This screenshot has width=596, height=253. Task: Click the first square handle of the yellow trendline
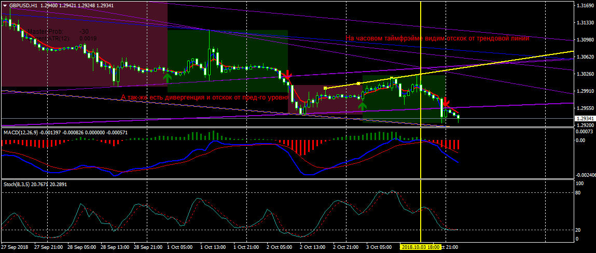point(325,88)
